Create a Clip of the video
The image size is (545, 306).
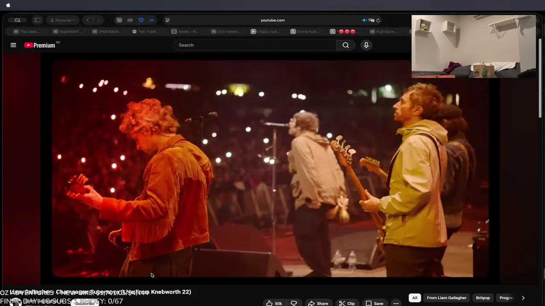347,303
